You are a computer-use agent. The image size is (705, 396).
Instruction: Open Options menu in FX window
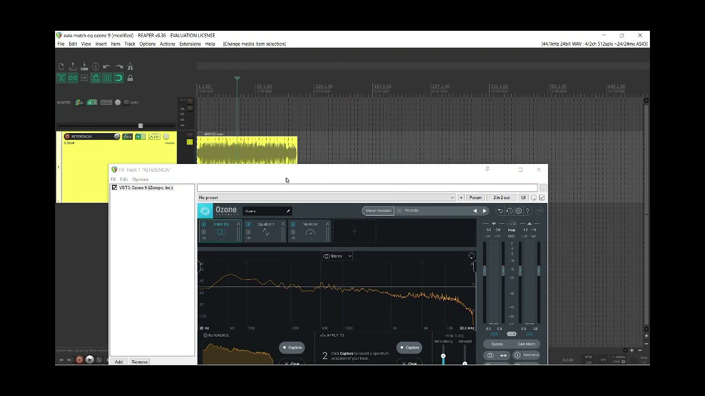tap(140, 179)
